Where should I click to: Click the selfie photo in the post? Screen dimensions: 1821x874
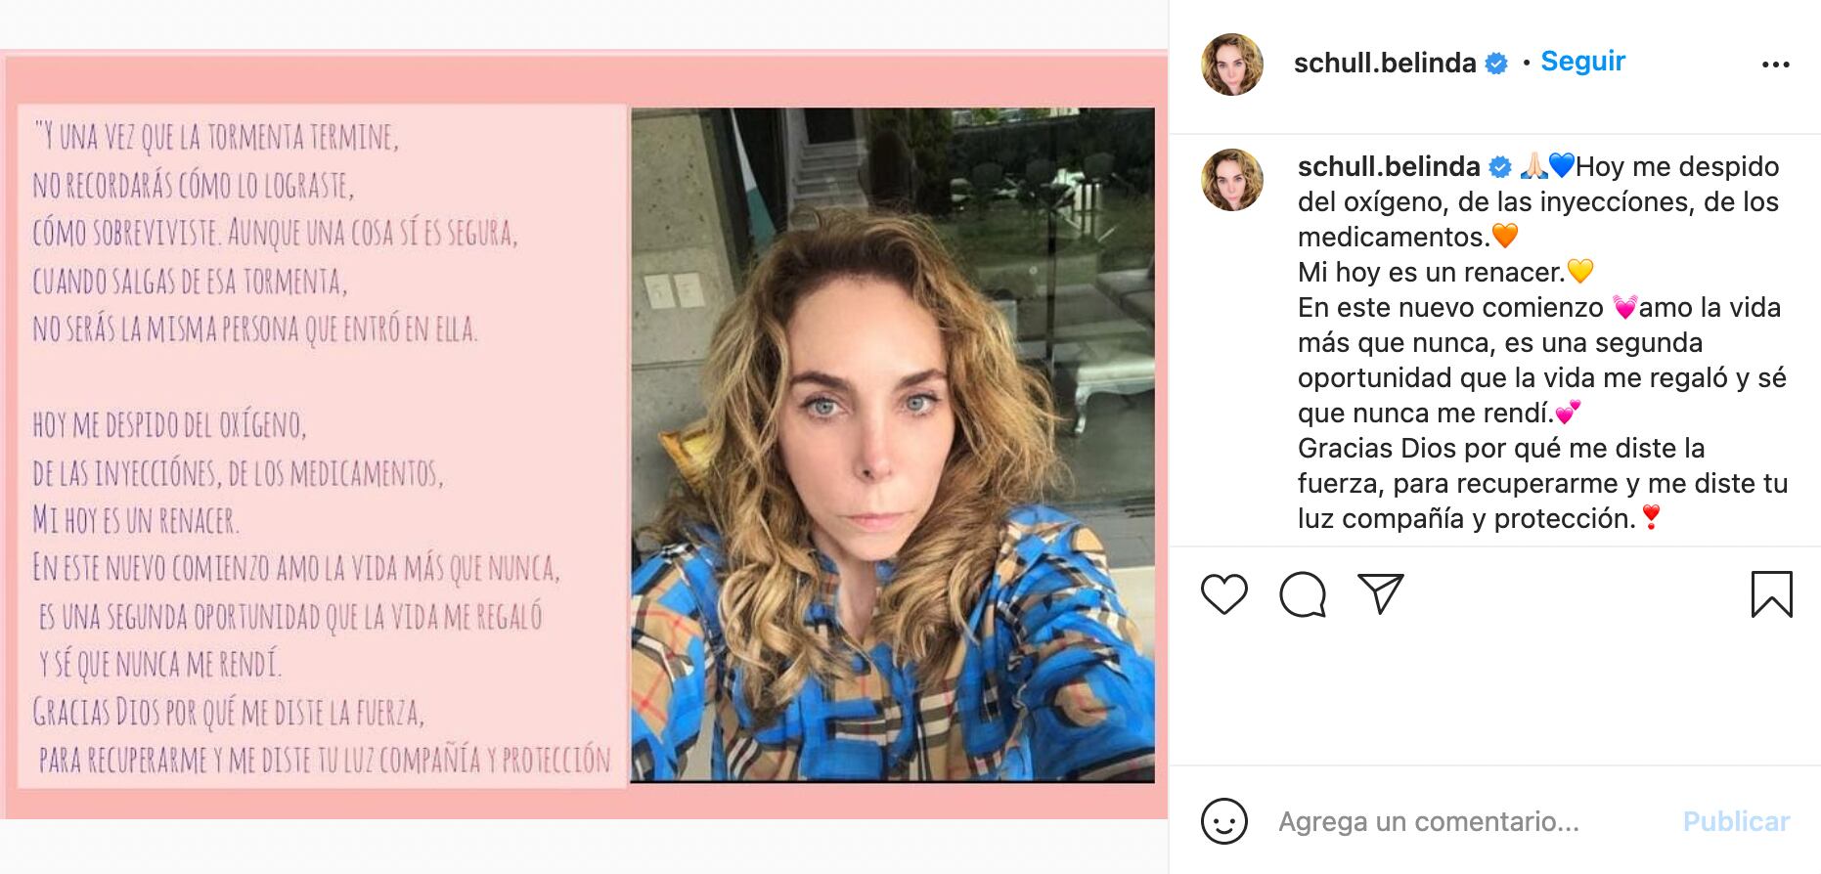892,446
